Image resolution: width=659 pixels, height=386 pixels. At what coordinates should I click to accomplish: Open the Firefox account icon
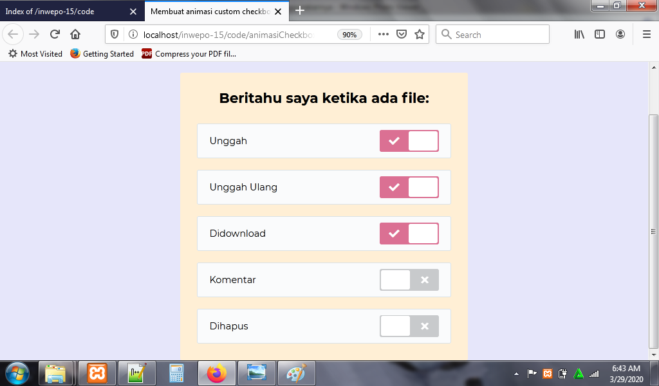(620, 35)
